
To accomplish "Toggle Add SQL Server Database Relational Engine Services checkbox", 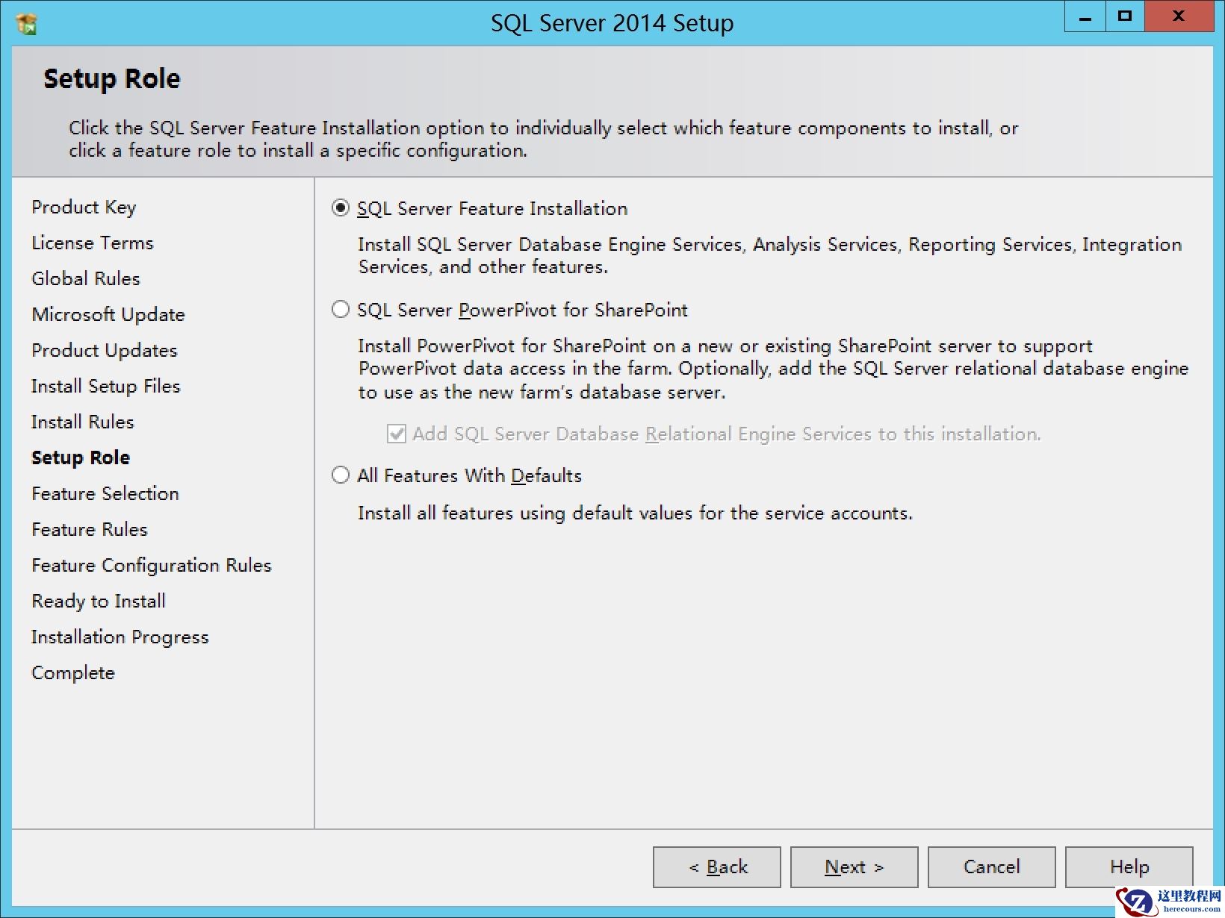I will (x=396, y=434).
